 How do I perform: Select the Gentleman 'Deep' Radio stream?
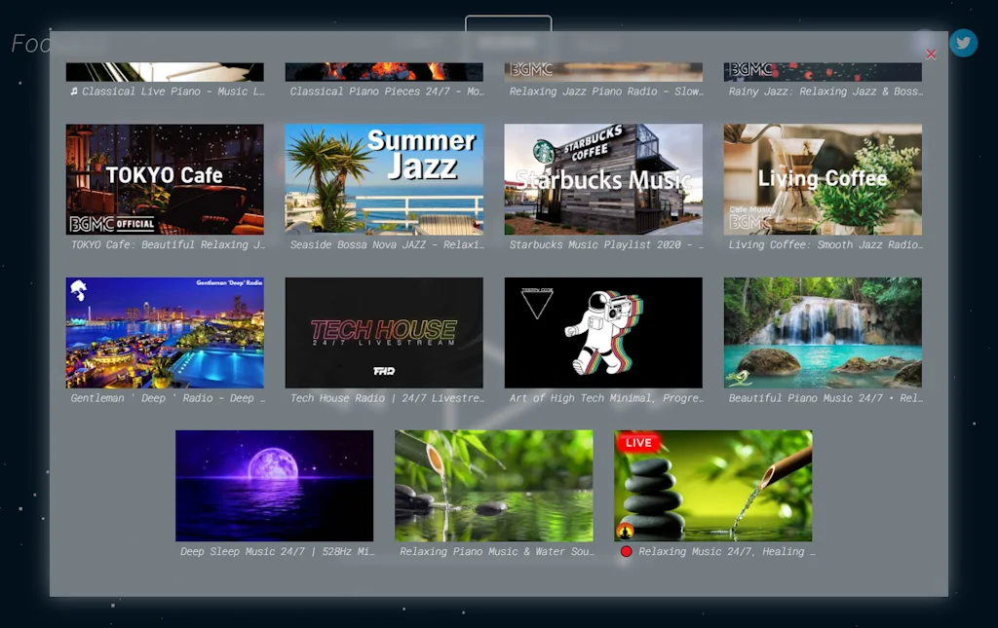(x=164, y=332)
